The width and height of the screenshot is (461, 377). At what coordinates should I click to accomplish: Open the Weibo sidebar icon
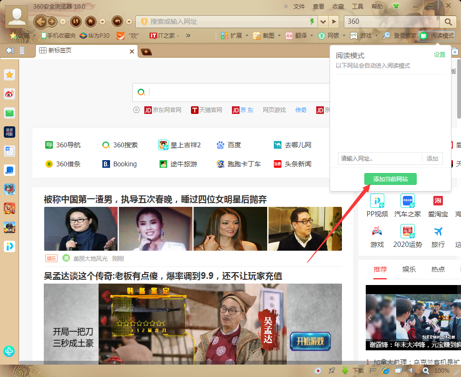point(9,94)
